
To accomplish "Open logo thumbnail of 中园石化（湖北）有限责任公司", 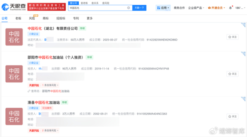I will pyautogui.click(x=14, y=37).
